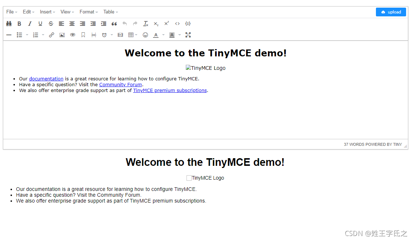This screenshot has width=413, height=240.
Task: Click the undo arrow
Action: [125, 24]
